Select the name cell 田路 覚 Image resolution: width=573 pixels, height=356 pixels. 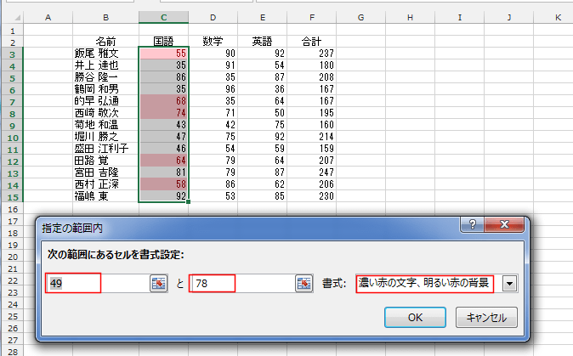tap(105, 161)
